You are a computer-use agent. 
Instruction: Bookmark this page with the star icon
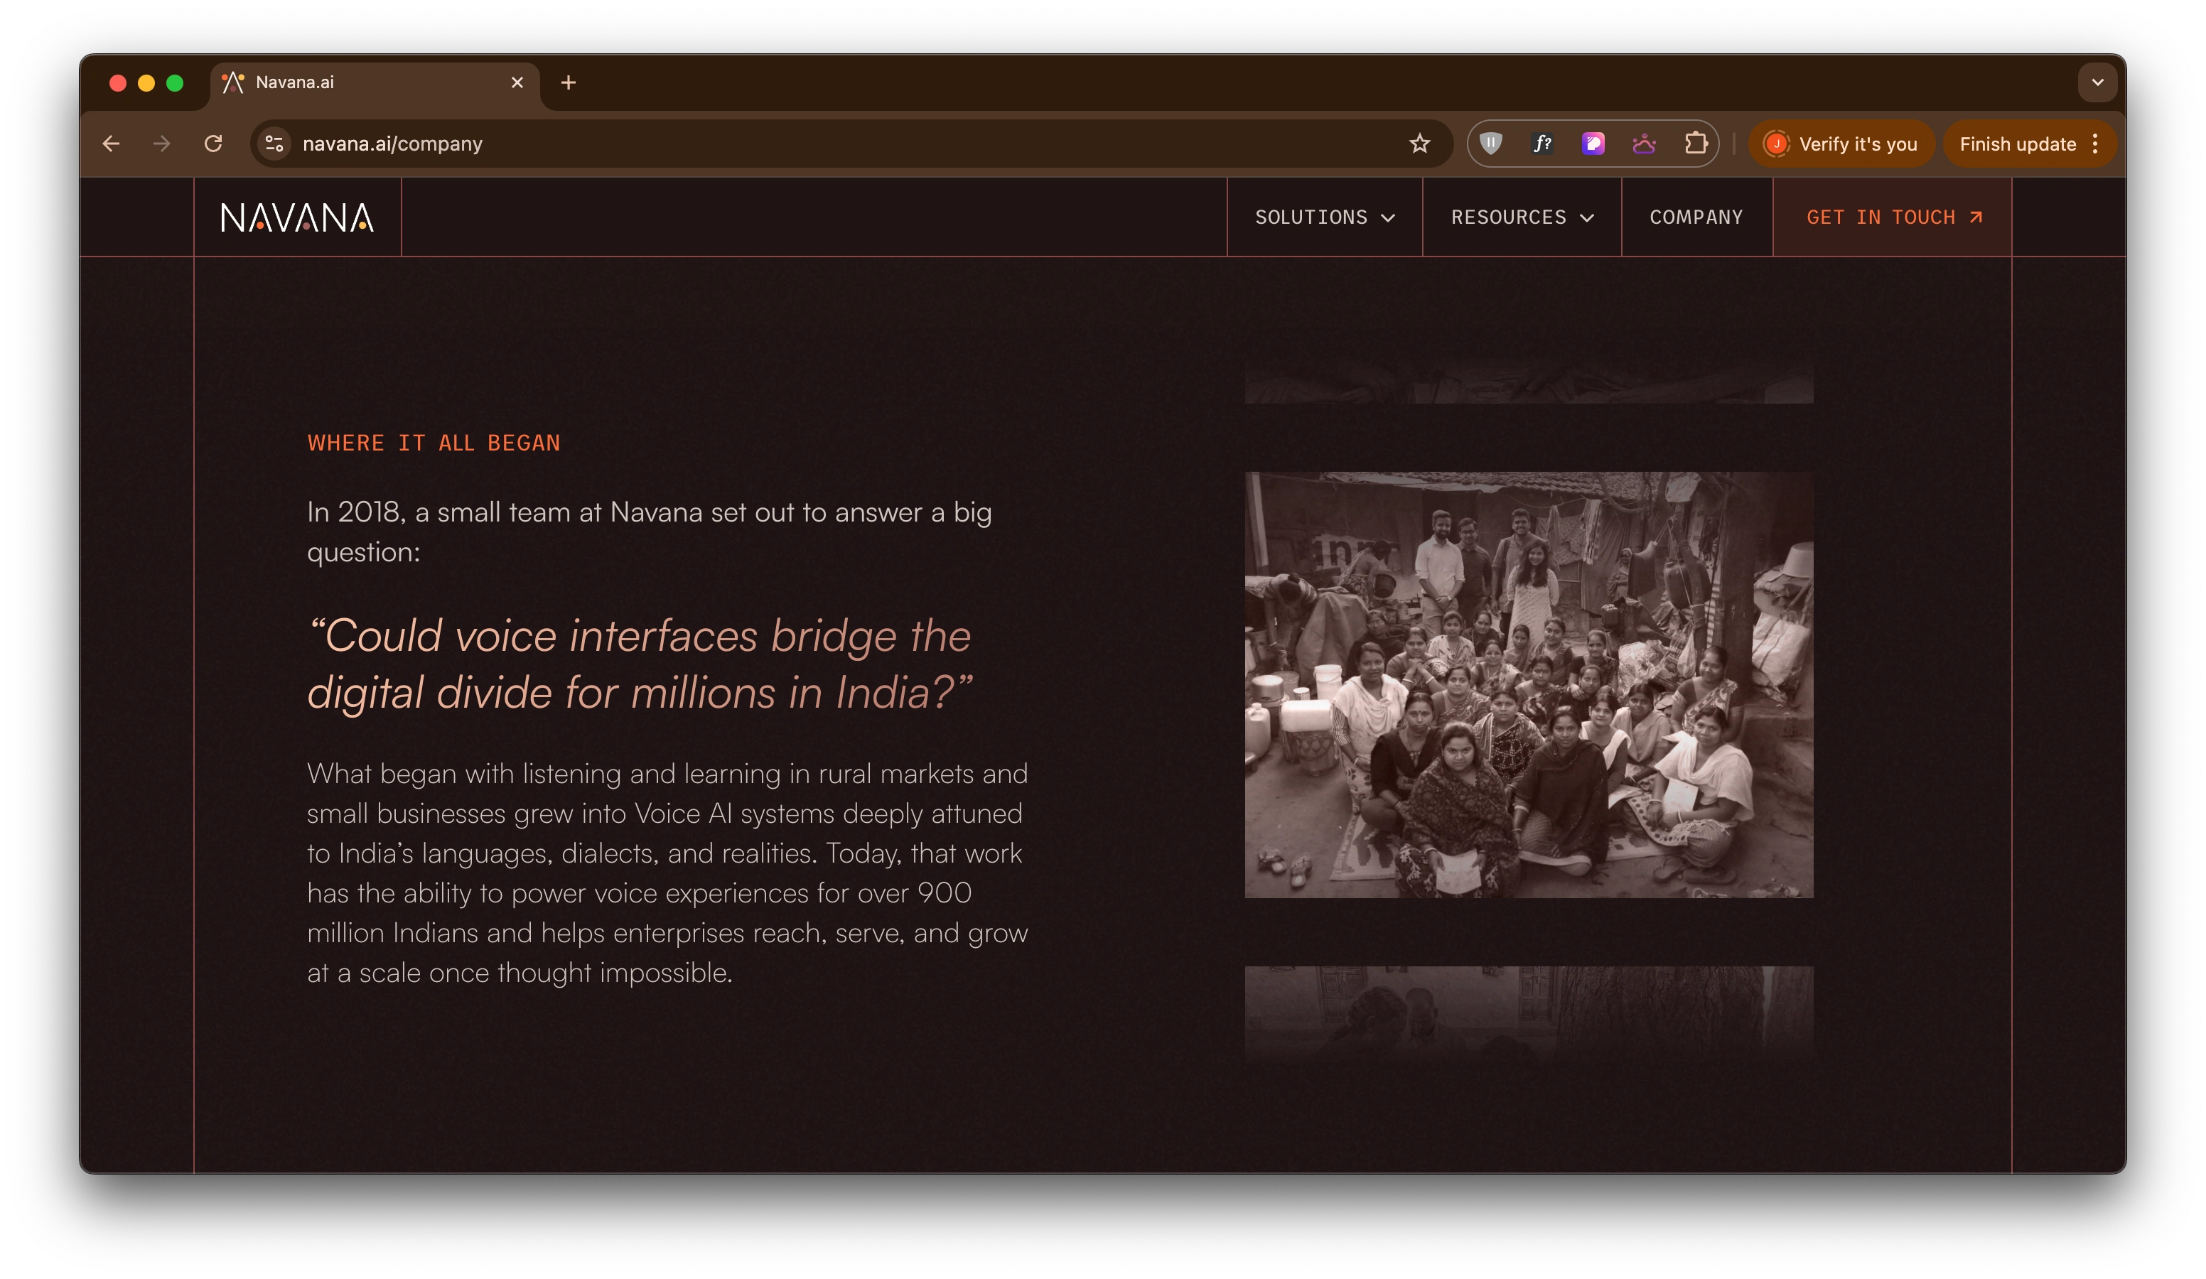pyautogui.click(x=1419, y=144)
